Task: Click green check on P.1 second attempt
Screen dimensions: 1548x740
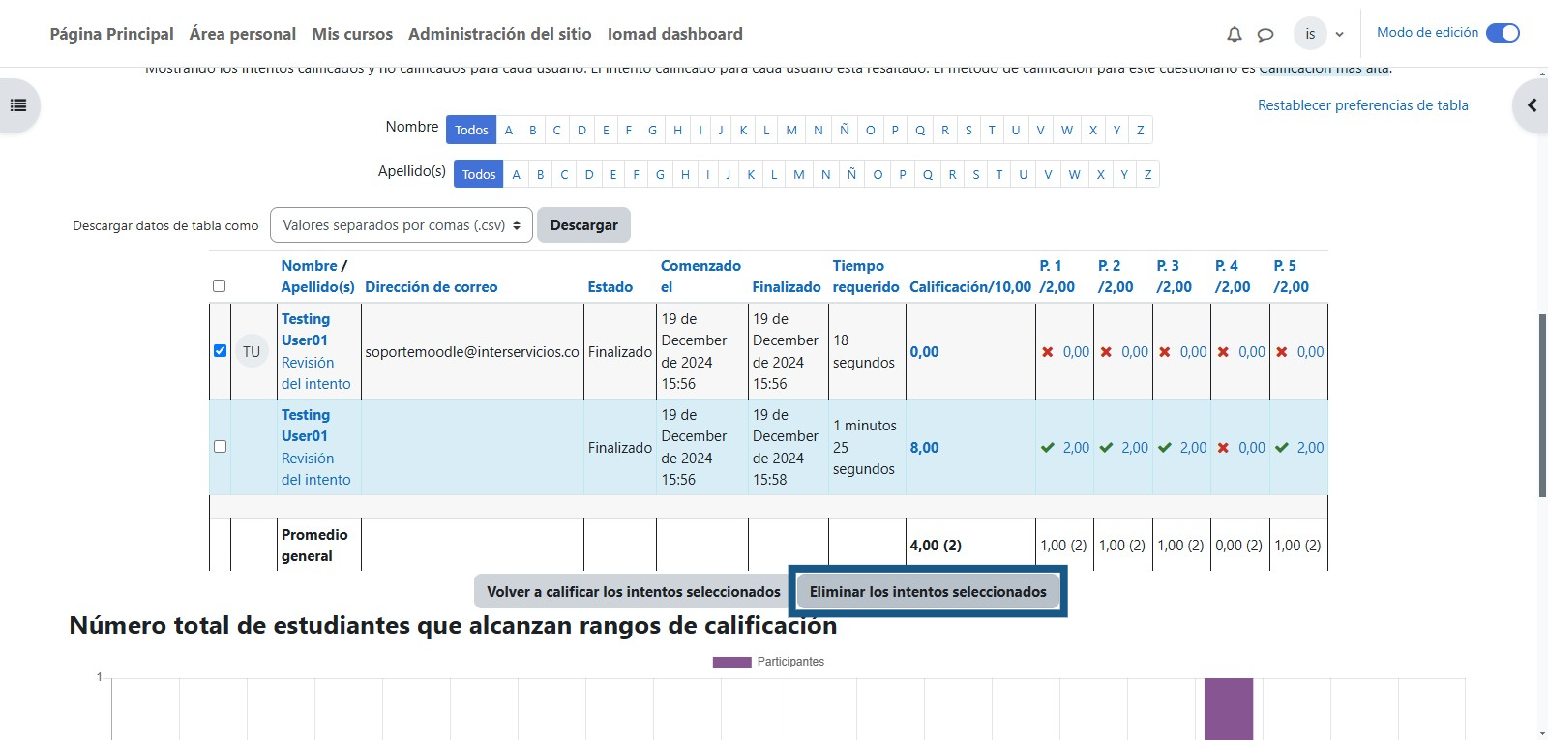Action: pyautogui.click(x=1047, y=448)
